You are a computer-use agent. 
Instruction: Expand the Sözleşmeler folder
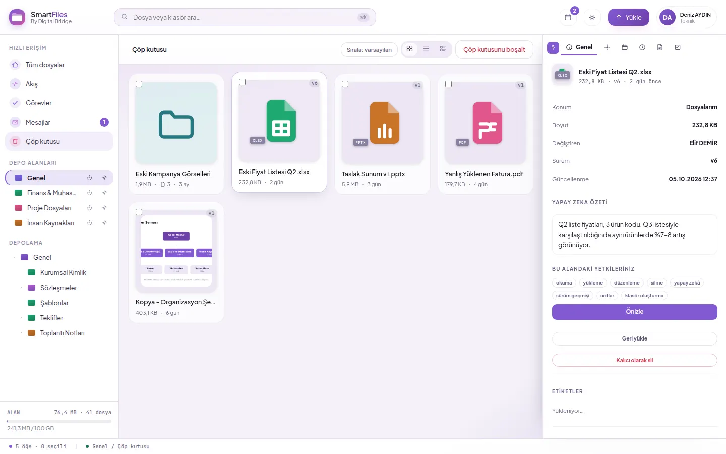(x=21, y=288)
